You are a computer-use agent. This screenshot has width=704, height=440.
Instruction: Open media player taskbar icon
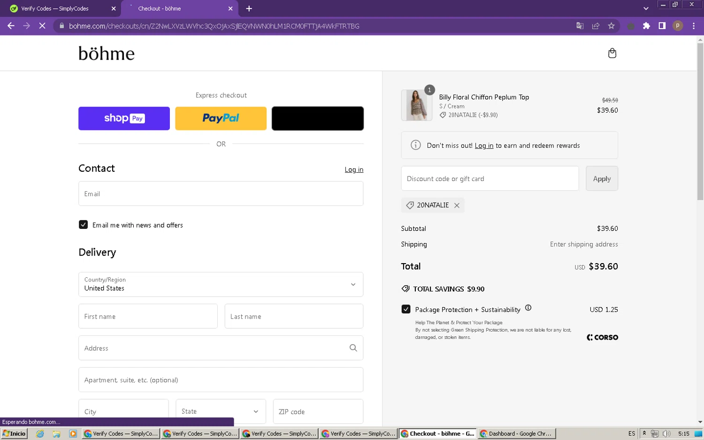[73, 433]
